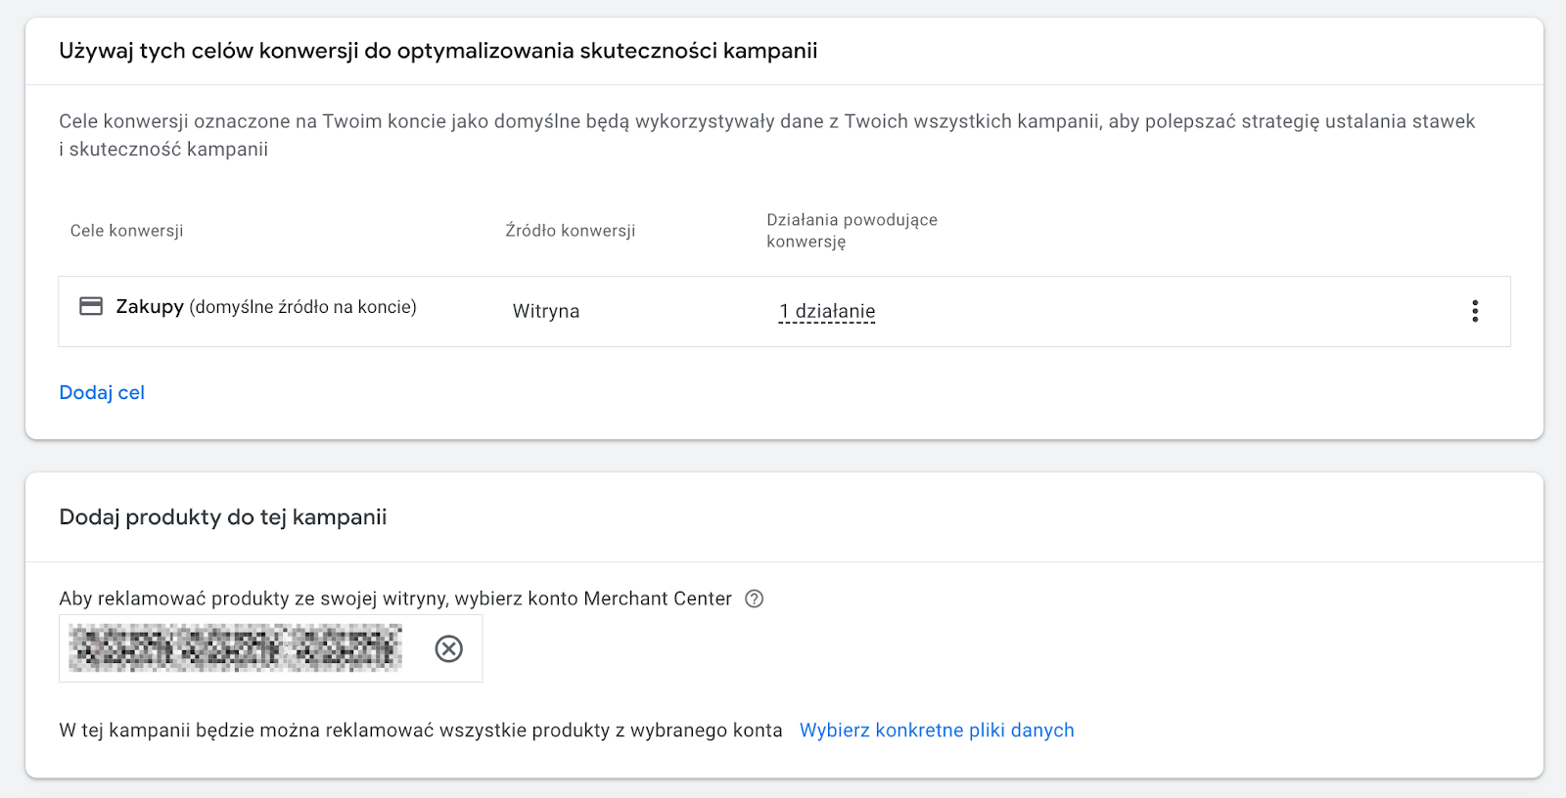Click the Dodaj cel link

click(102, 392)
